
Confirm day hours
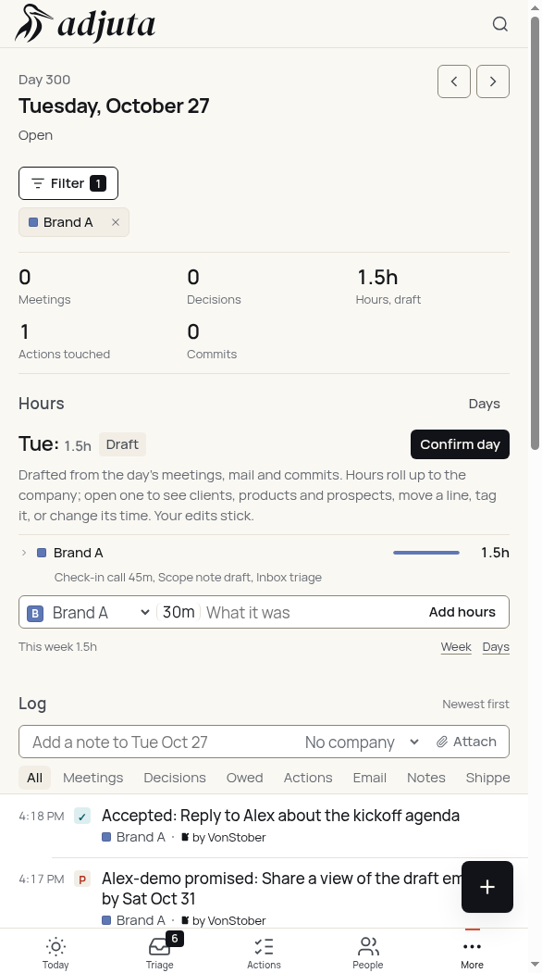coord(460,444)
